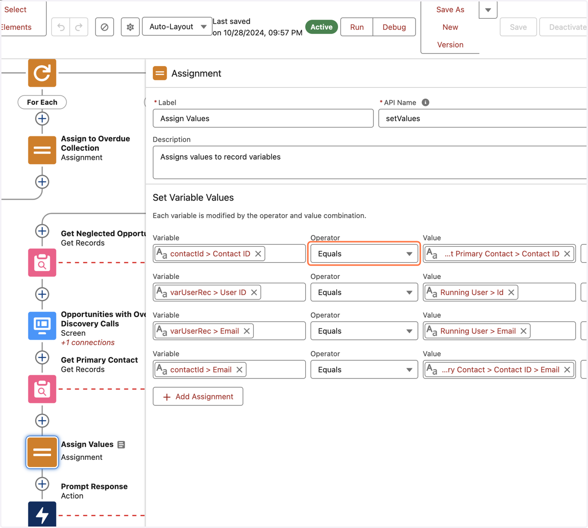588x528 pixels.
Task: Click the undo arrow in the toolbar
Action: pos(61,27)
